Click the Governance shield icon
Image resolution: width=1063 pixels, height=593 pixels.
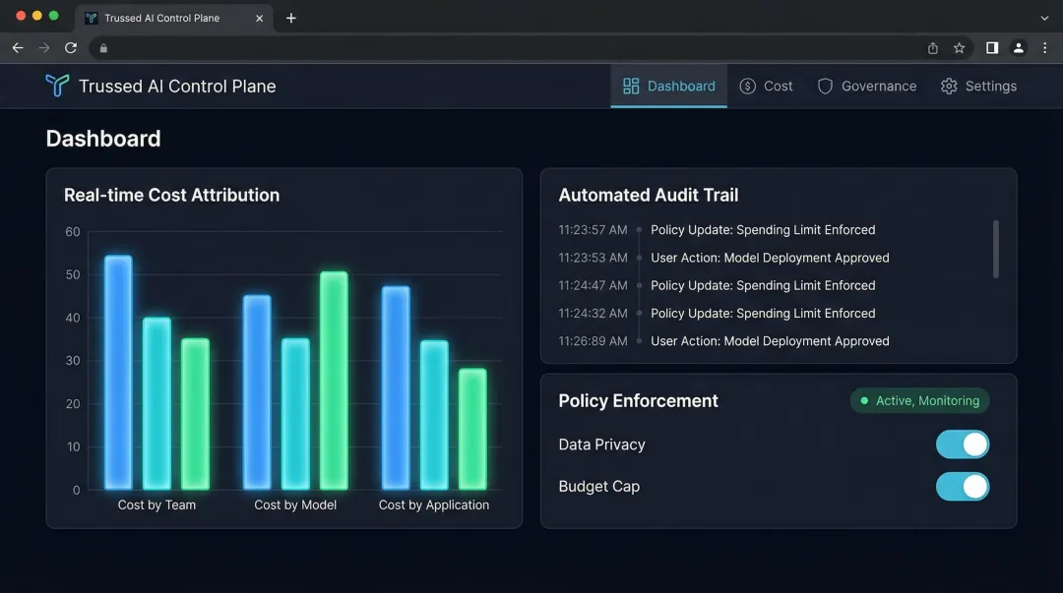click(x=824, y=86)
